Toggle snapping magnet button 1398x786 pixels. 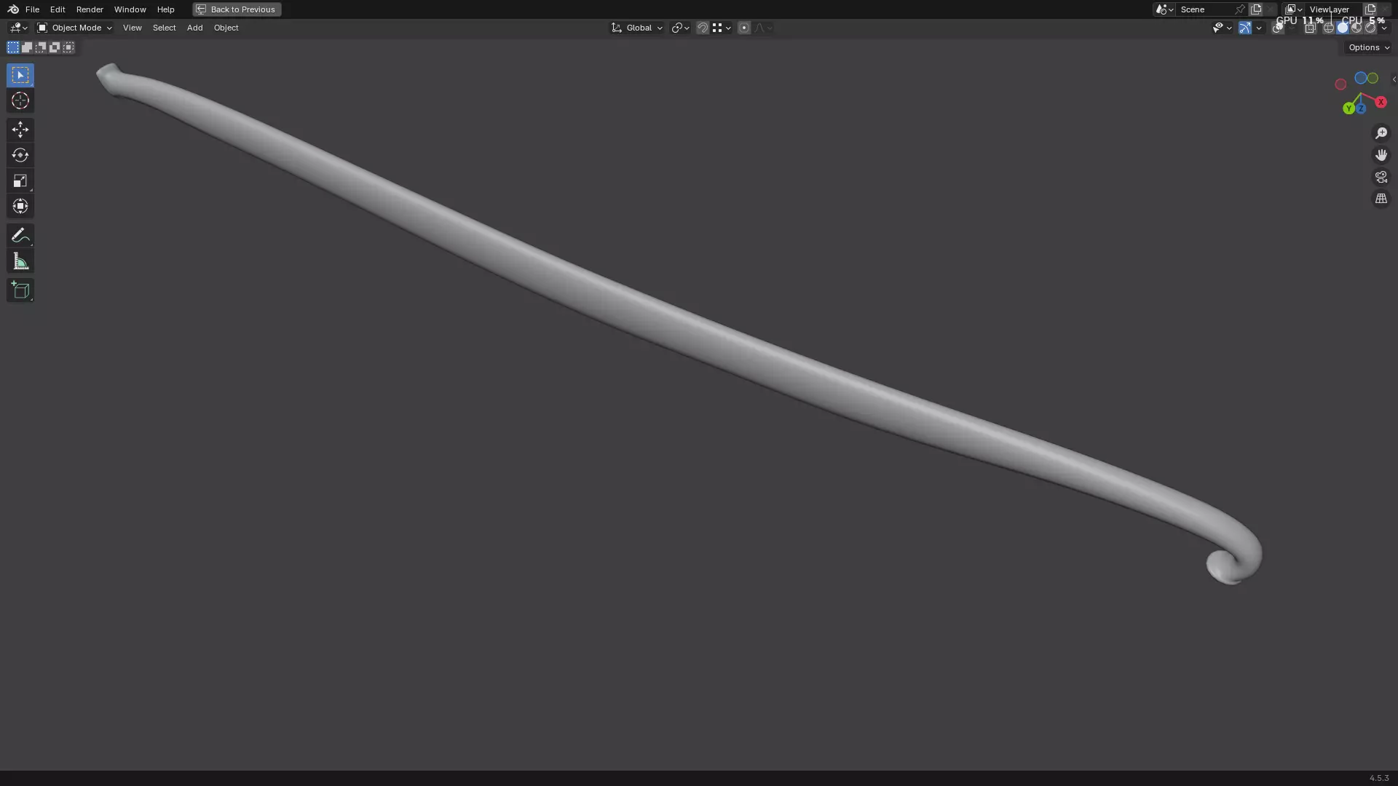click(703, 28)
